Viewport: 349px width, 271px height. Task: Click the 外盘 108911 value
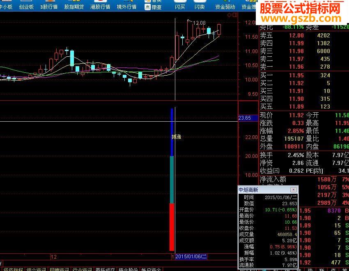[x=294, y=146]
